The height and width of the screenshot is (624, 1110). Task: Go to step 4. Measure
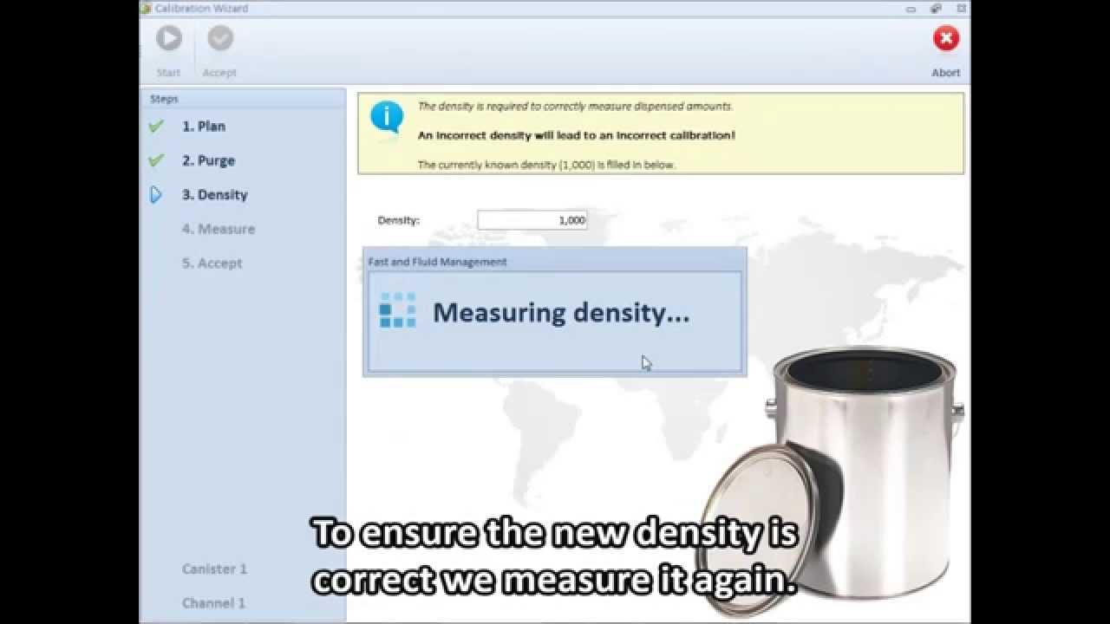pyautogui.click(x=219, y=229)
